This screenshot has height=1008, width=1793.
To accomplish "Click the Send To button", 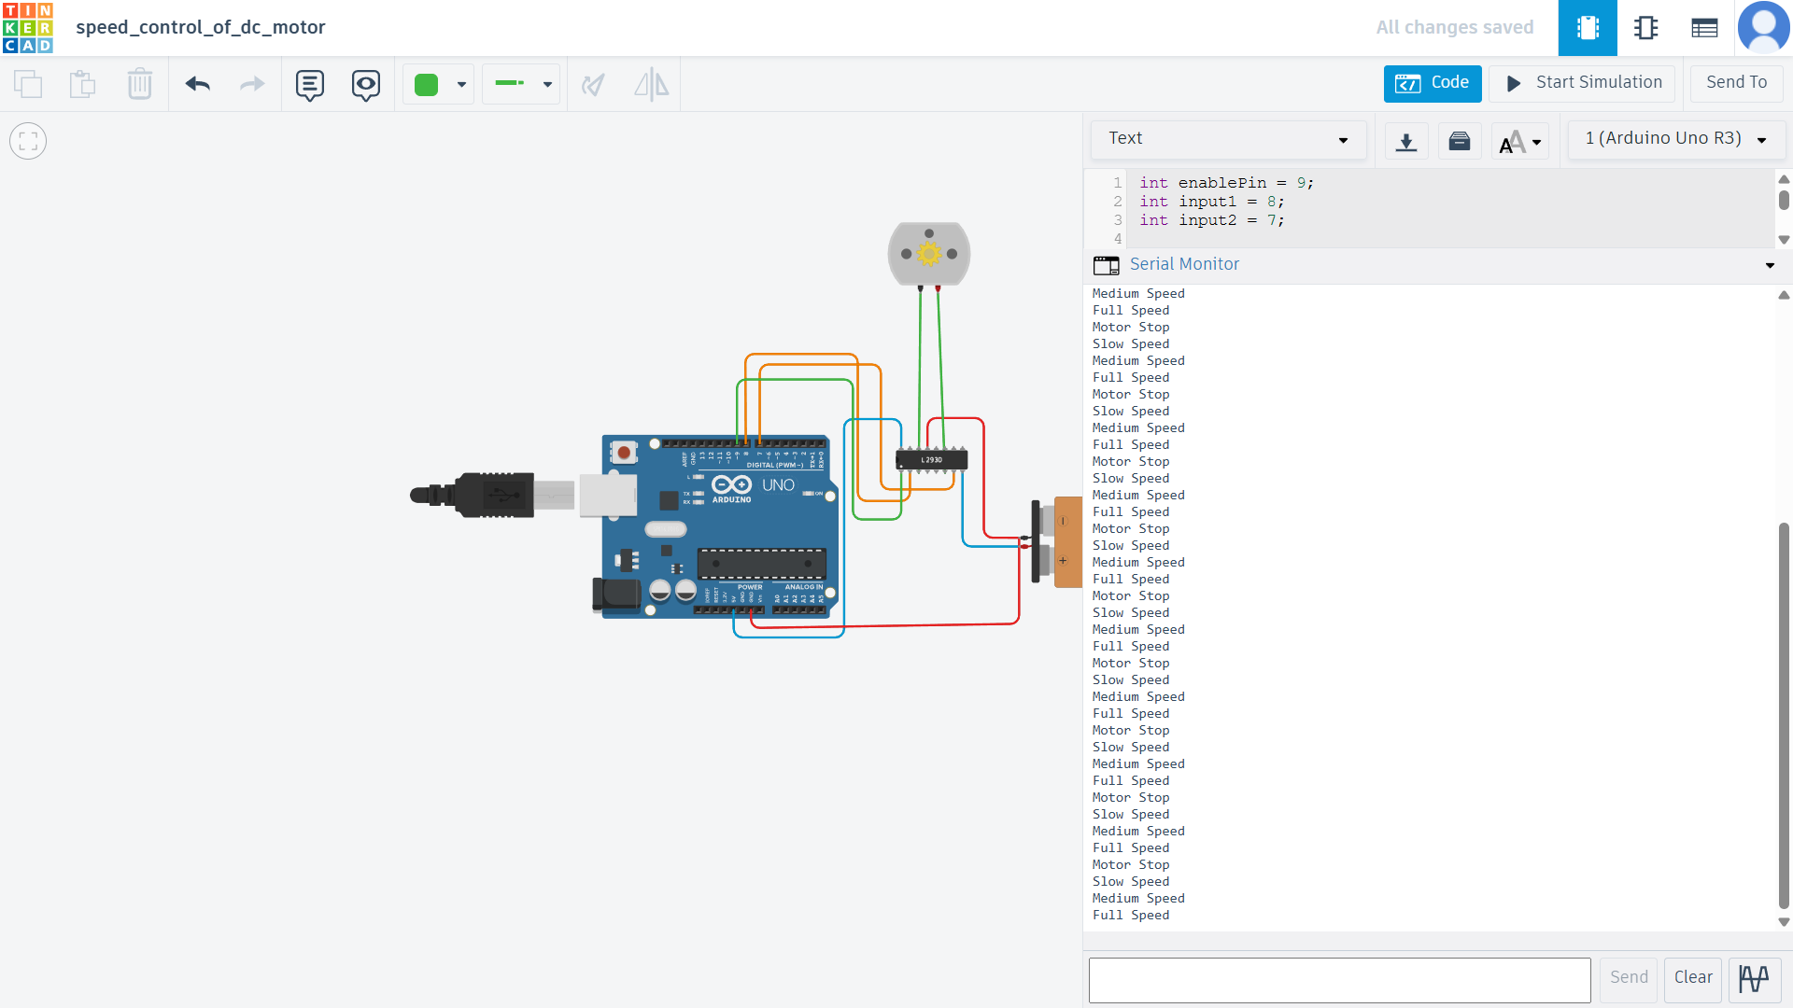I will [1736, 83].
